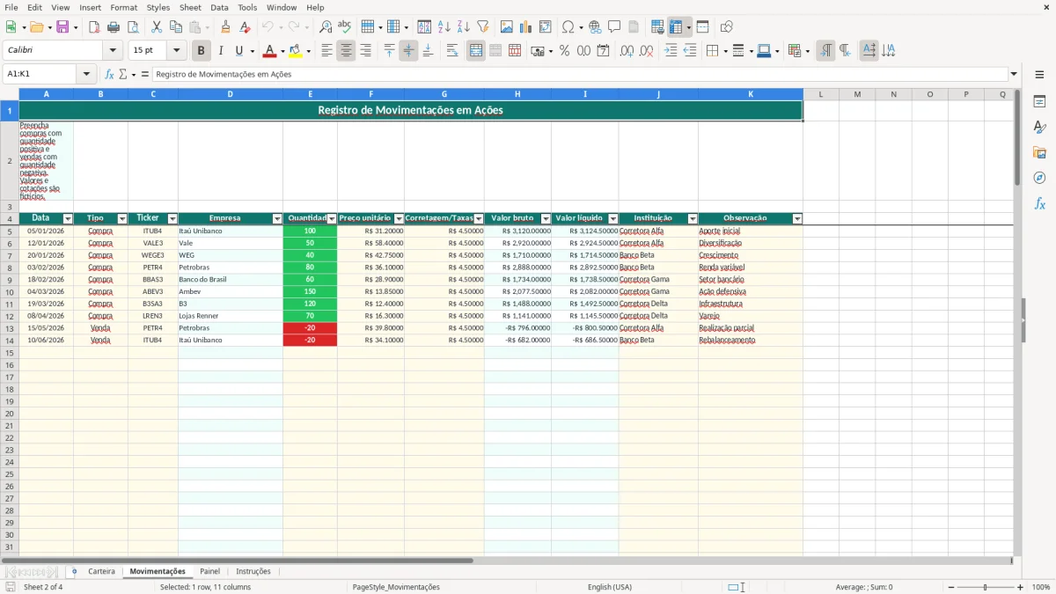Open filter dropdown on Ticker column
The height and width of the screenshot is (594, 1056).
click(172, 218)
